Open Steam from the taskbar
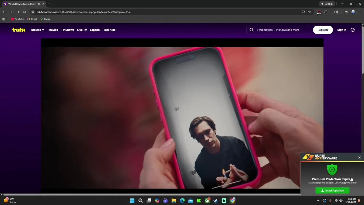The height and width of the screenshot is (205, 364). pos(216,201)
